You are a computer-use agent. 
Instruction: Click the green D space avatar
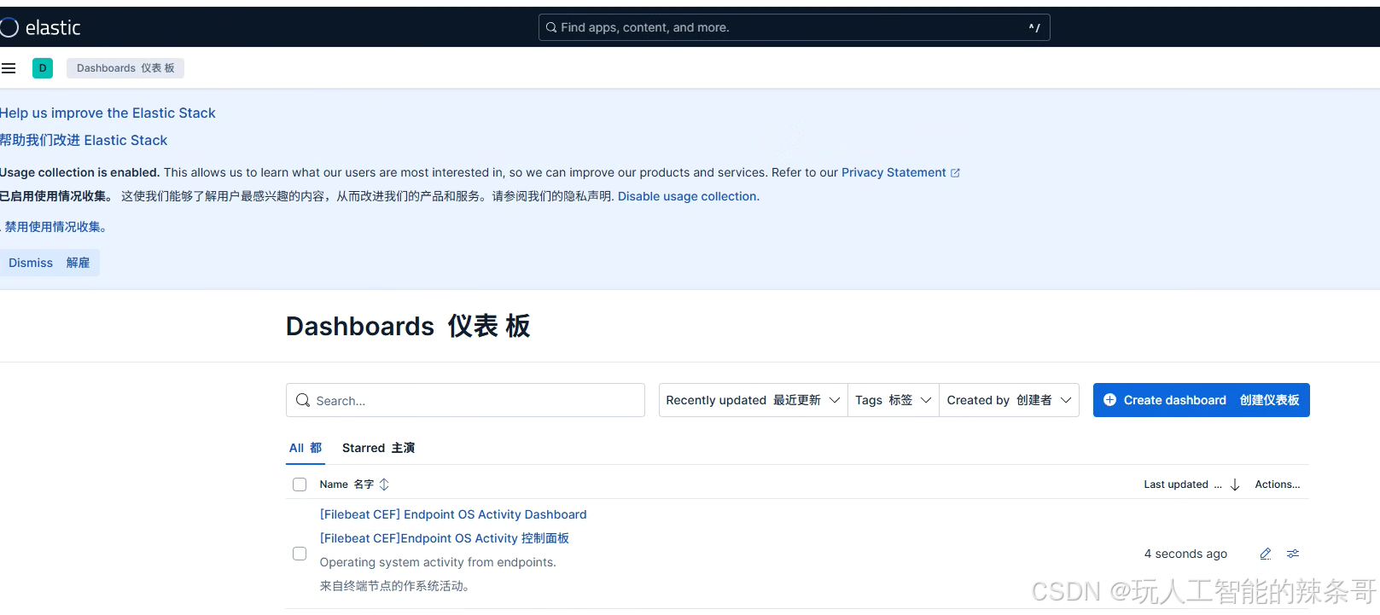click(x=43, y=68)
